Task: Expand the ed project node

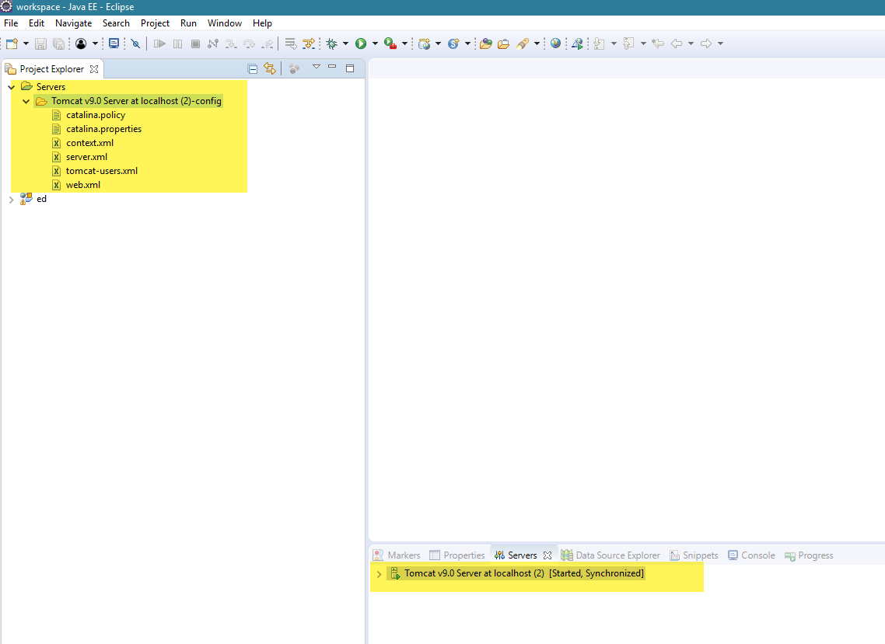Action: (12, 200)
